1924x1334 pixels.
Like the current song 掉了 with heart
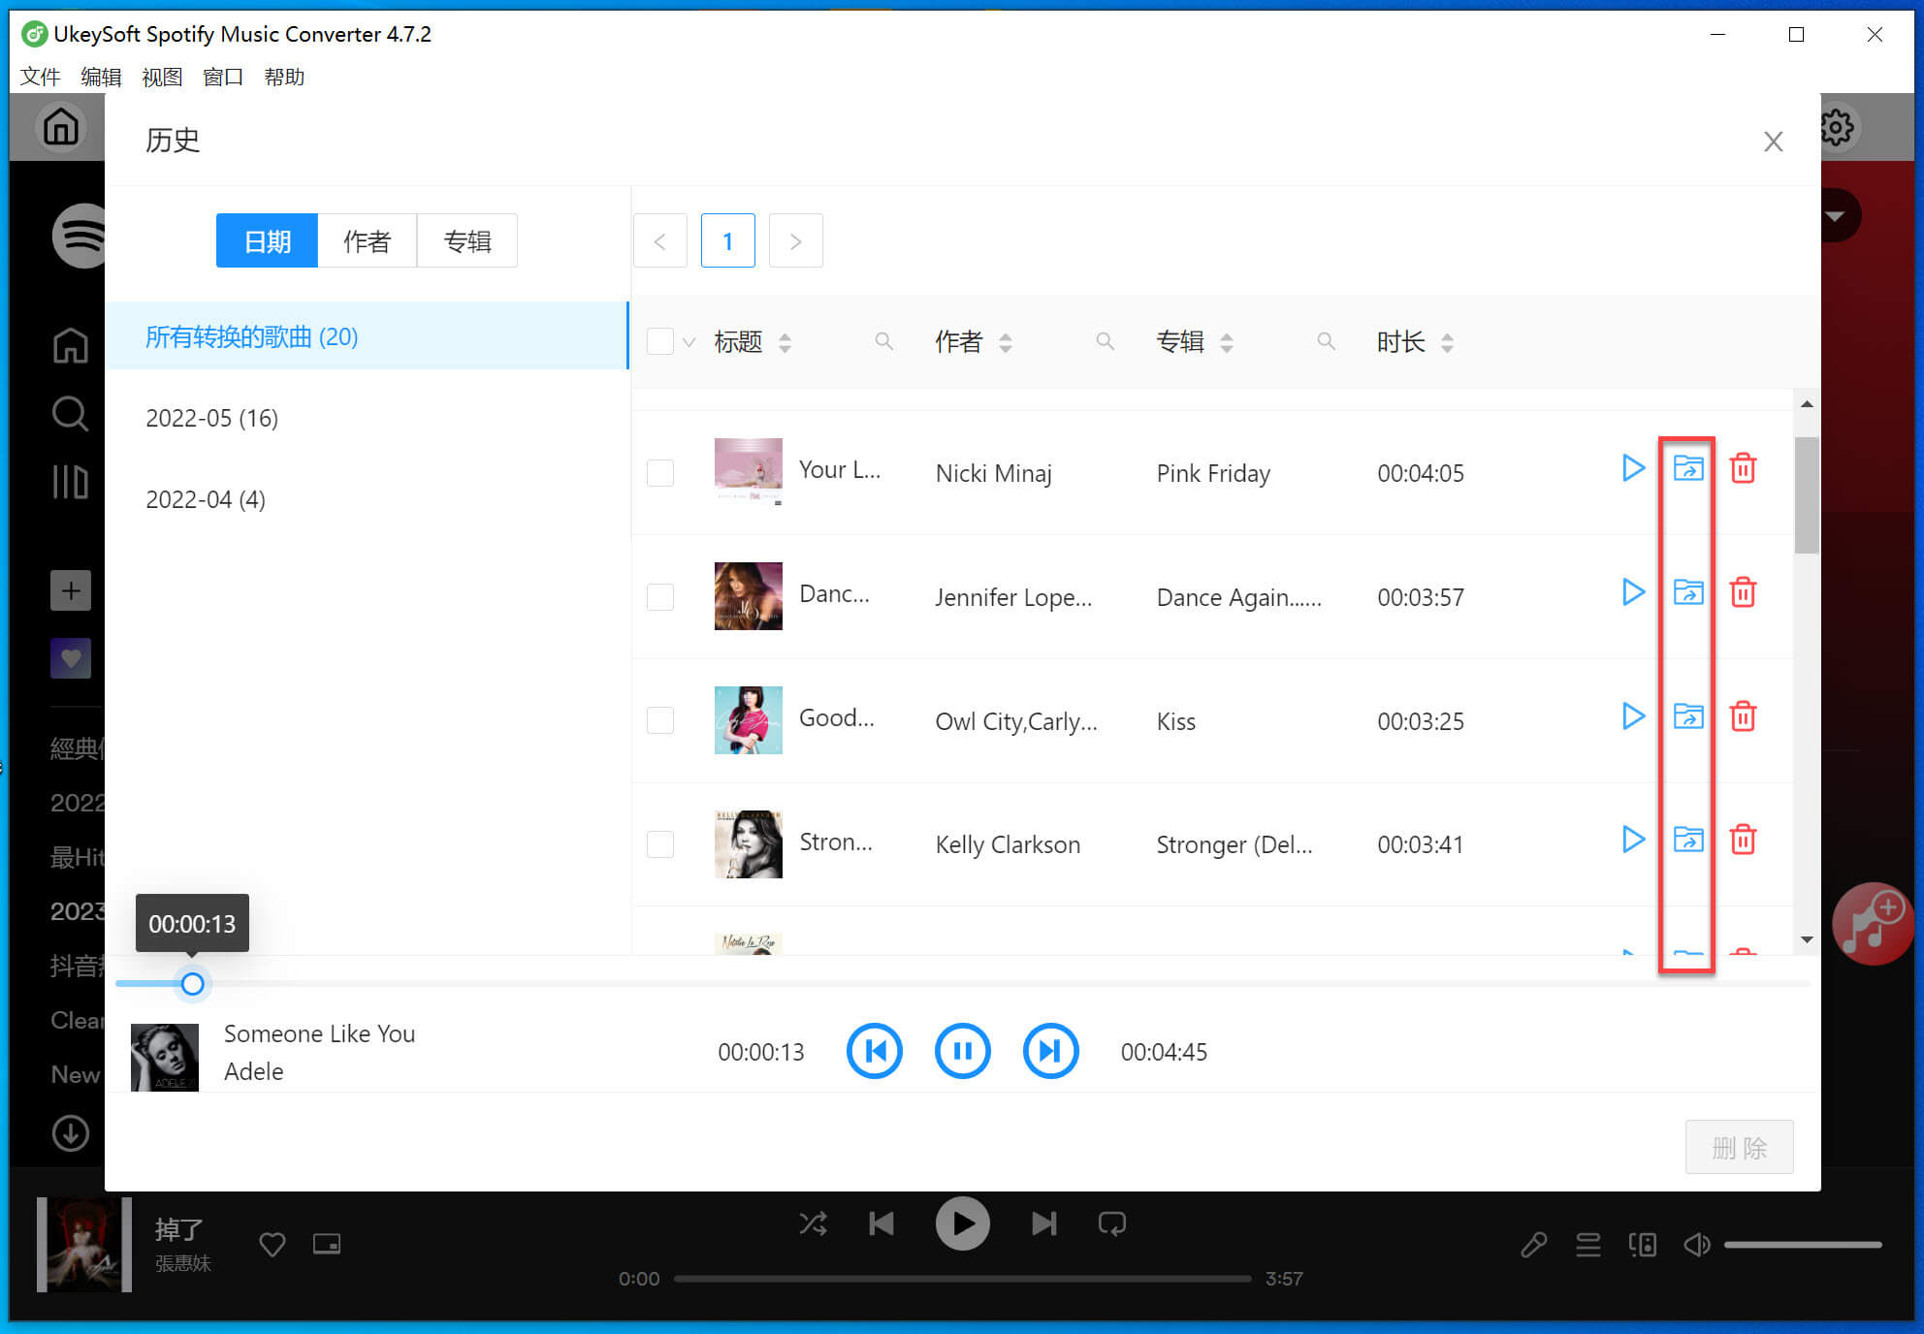pos(273,1244)
